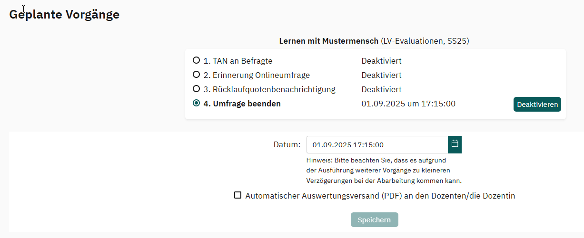This screenshot has width=584, height=238.
Task: Click the "Datum:" field label
Action: pyautogui.click(x=287, y=144)
